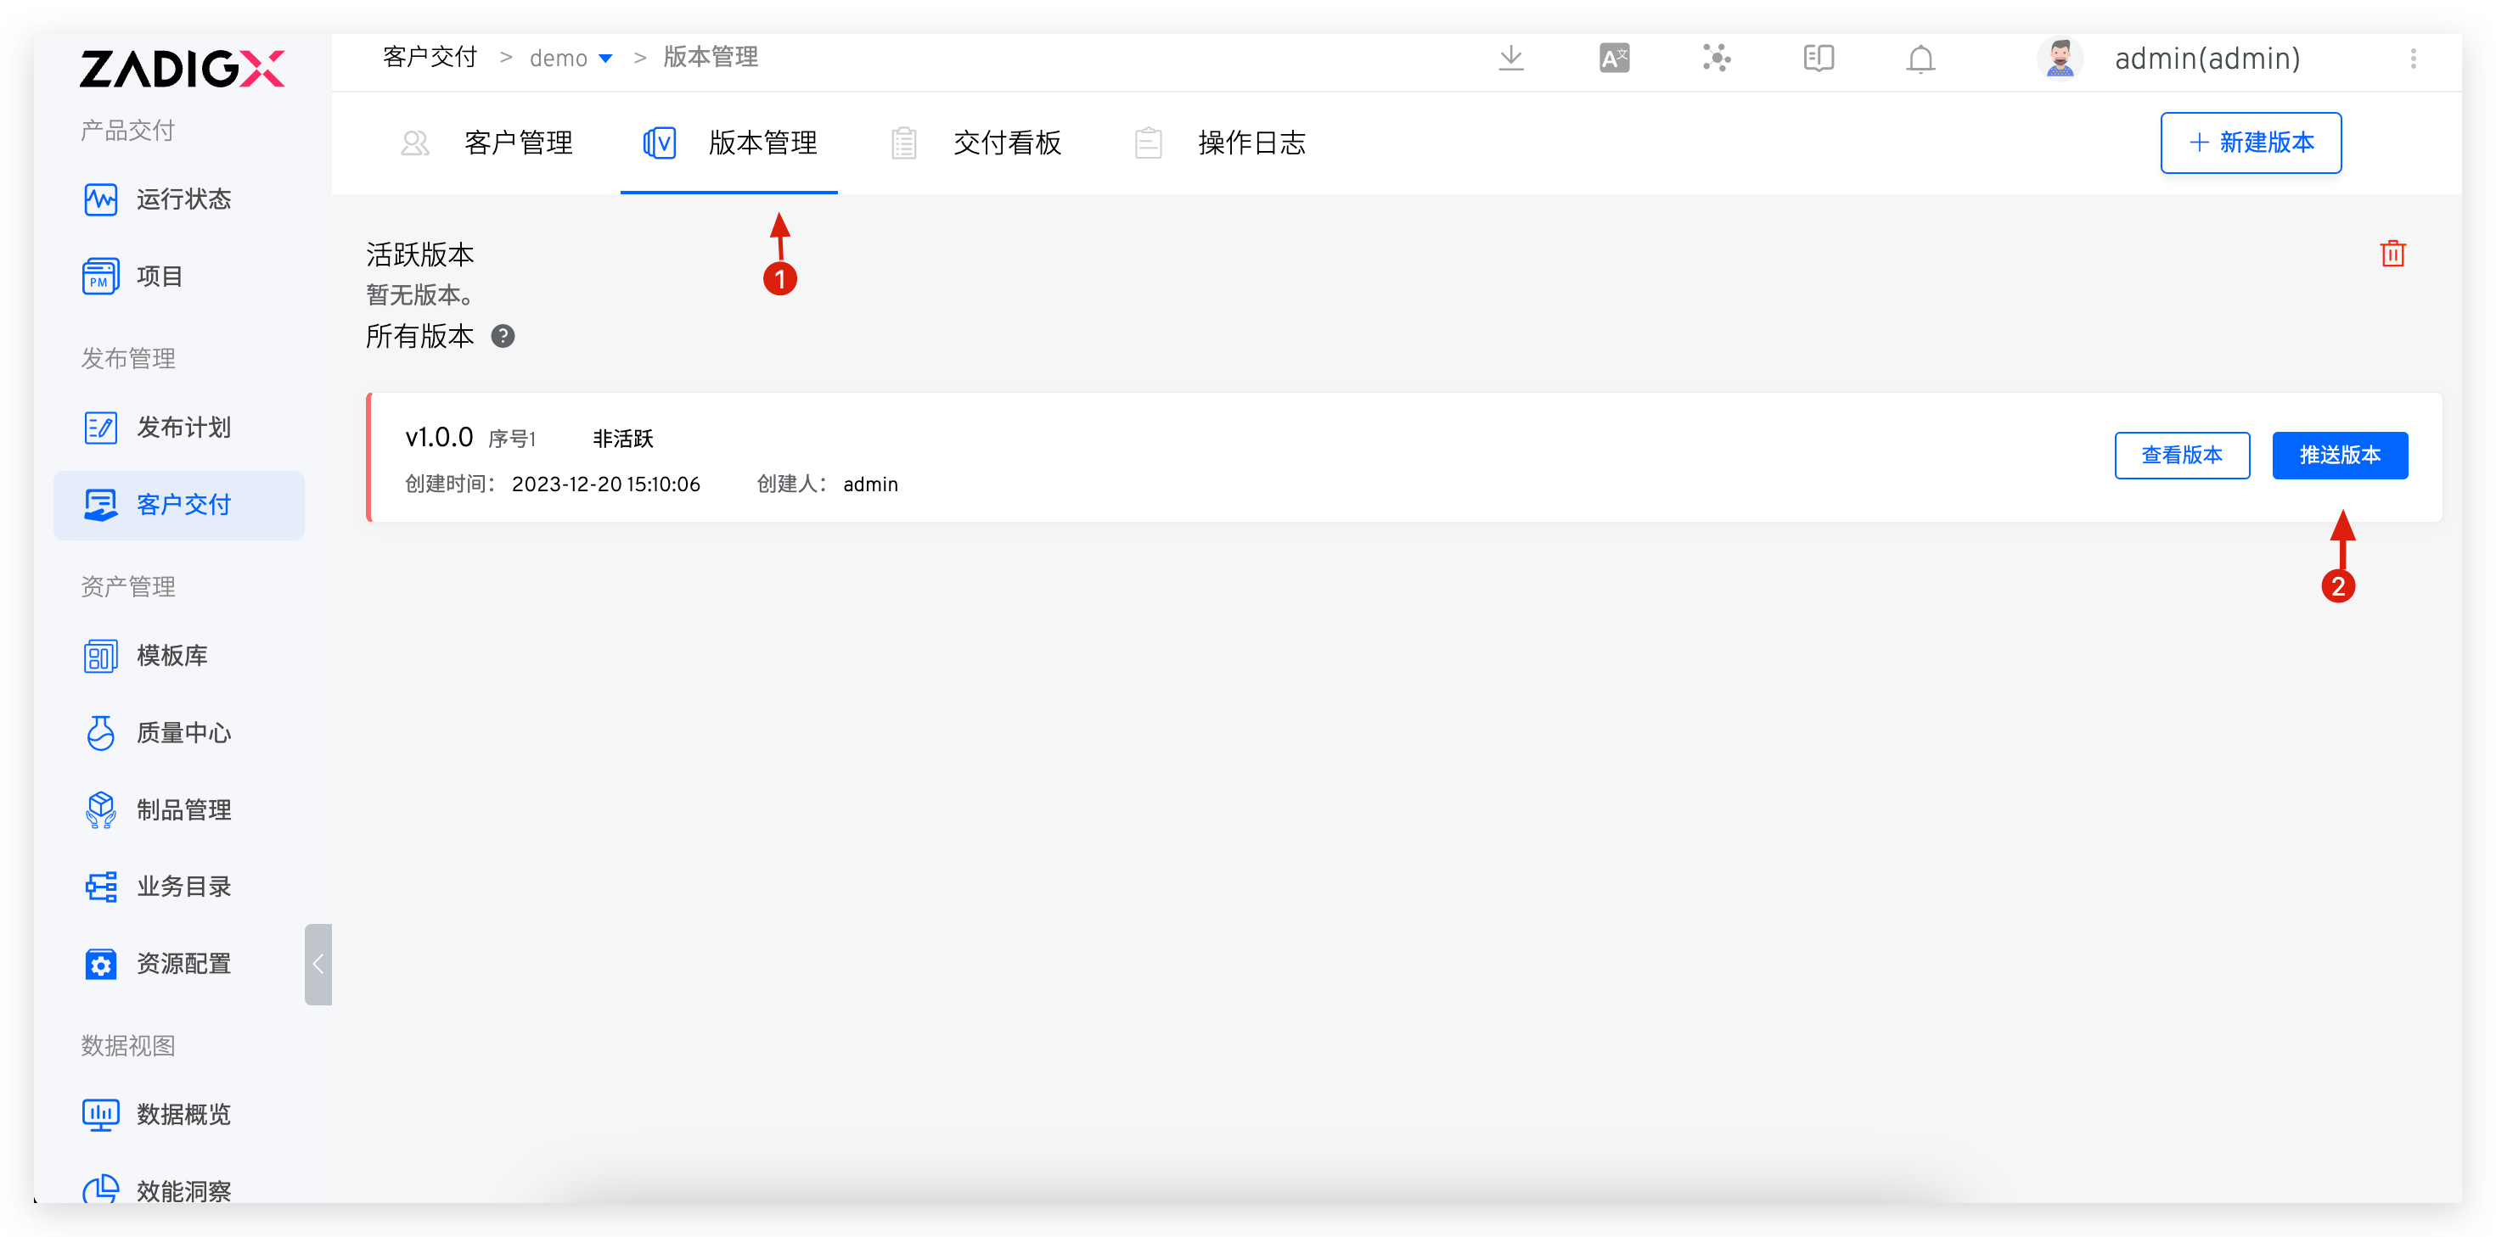Collapse the sidebar with arrow handle
2496x1237 pixels.
[x=318, y=964]
